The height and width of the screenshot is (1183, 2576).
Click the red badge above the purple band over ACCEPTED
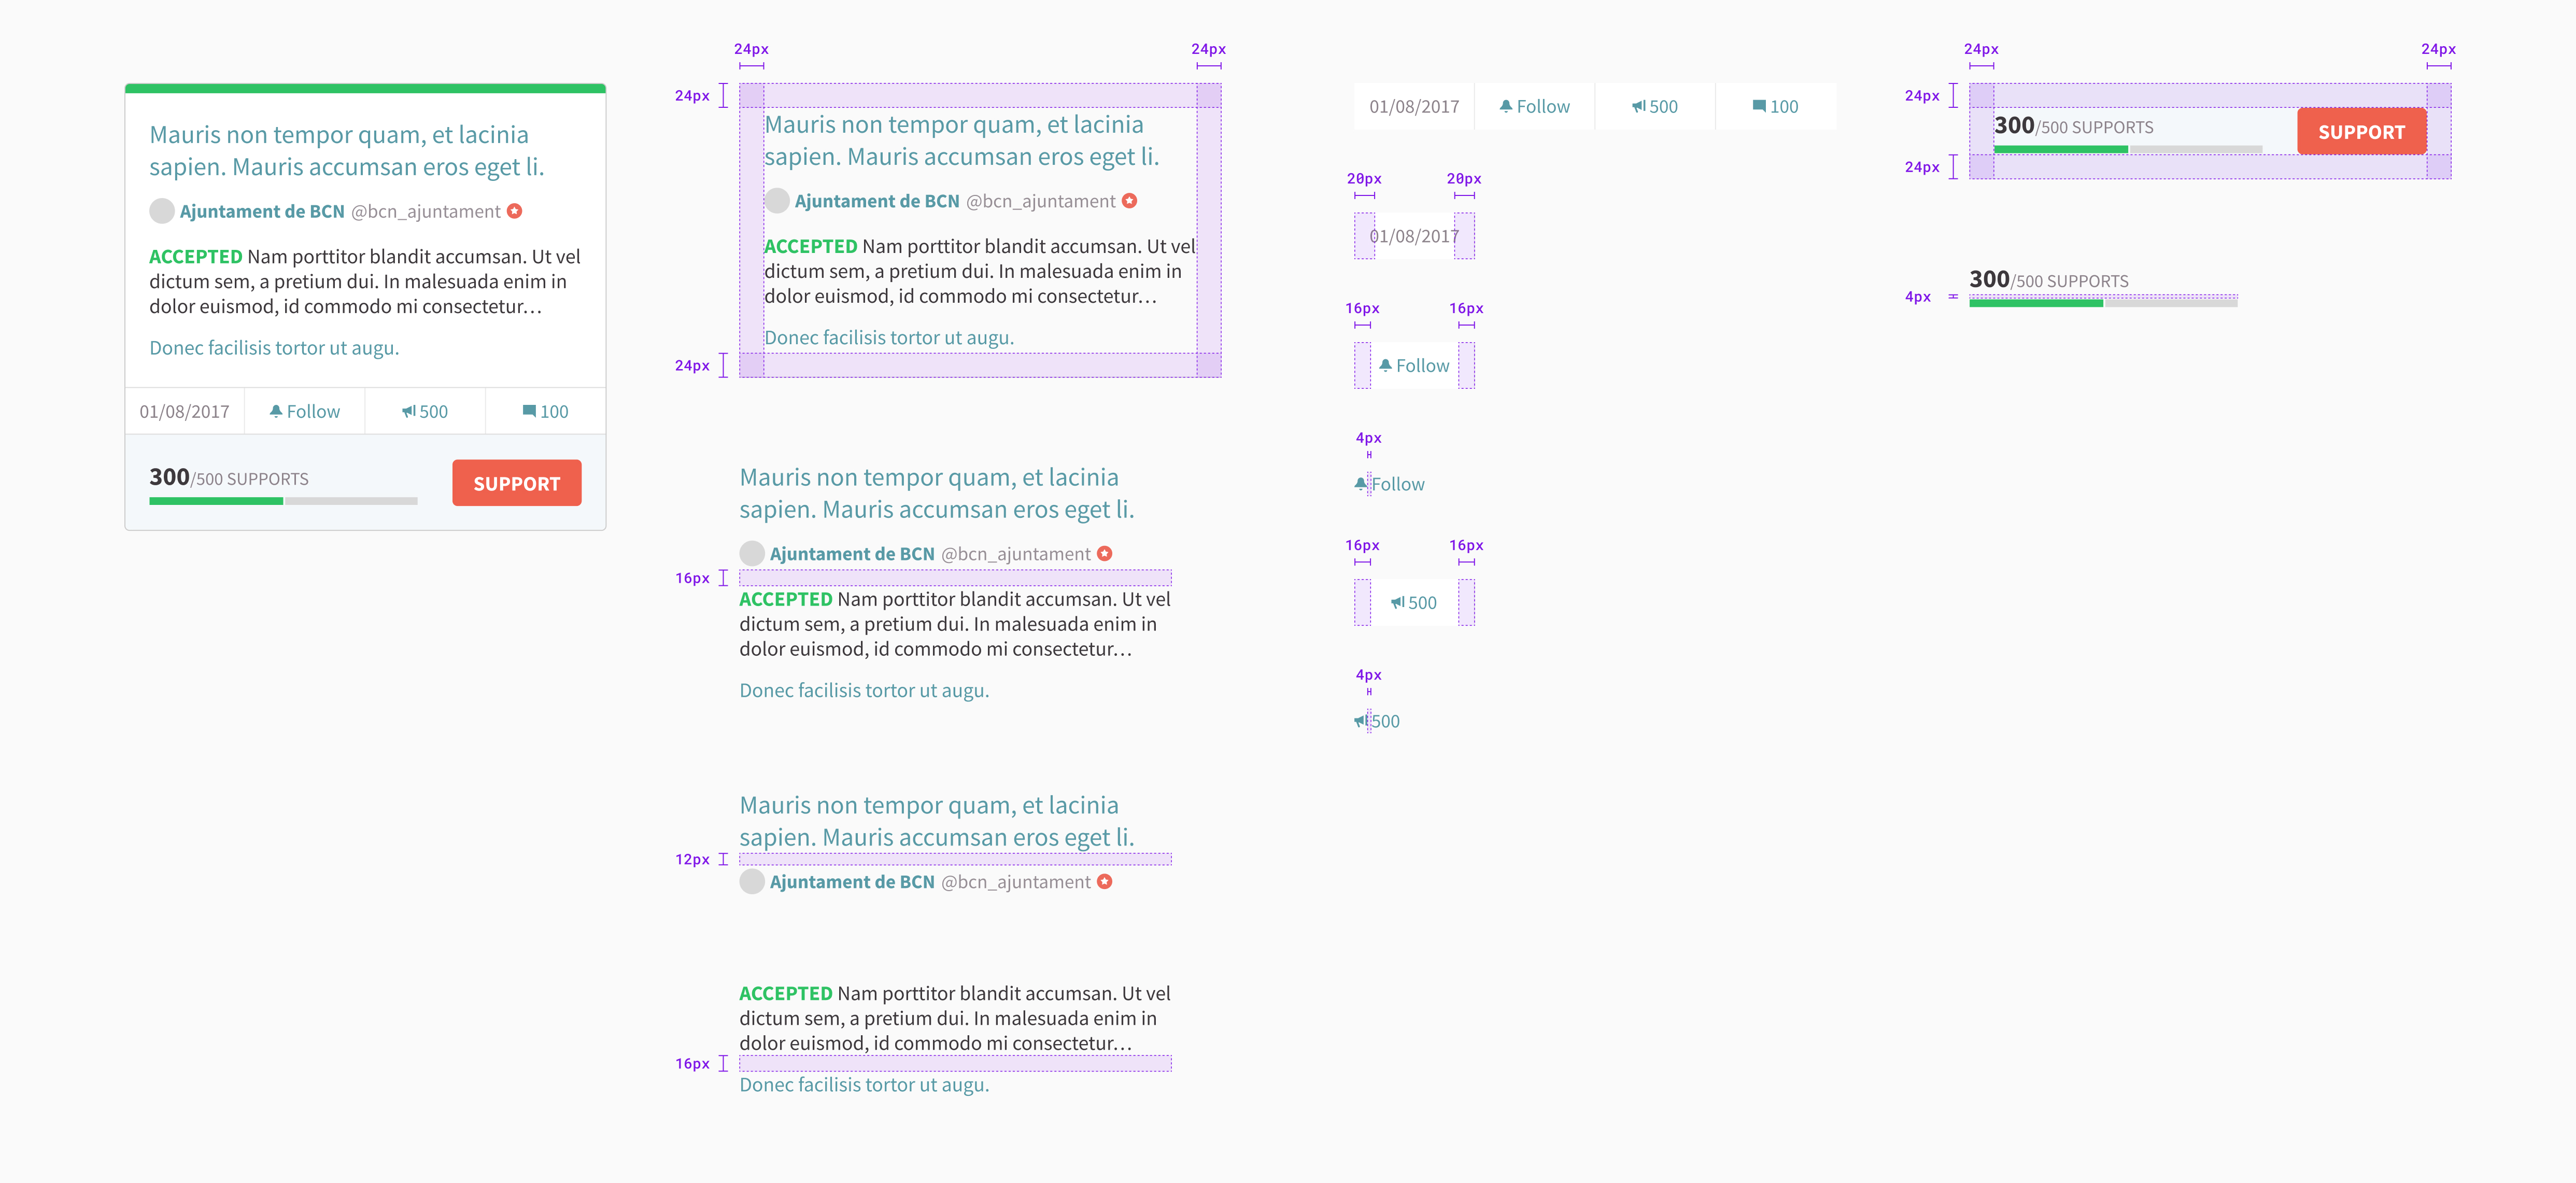pos(1104,554)
